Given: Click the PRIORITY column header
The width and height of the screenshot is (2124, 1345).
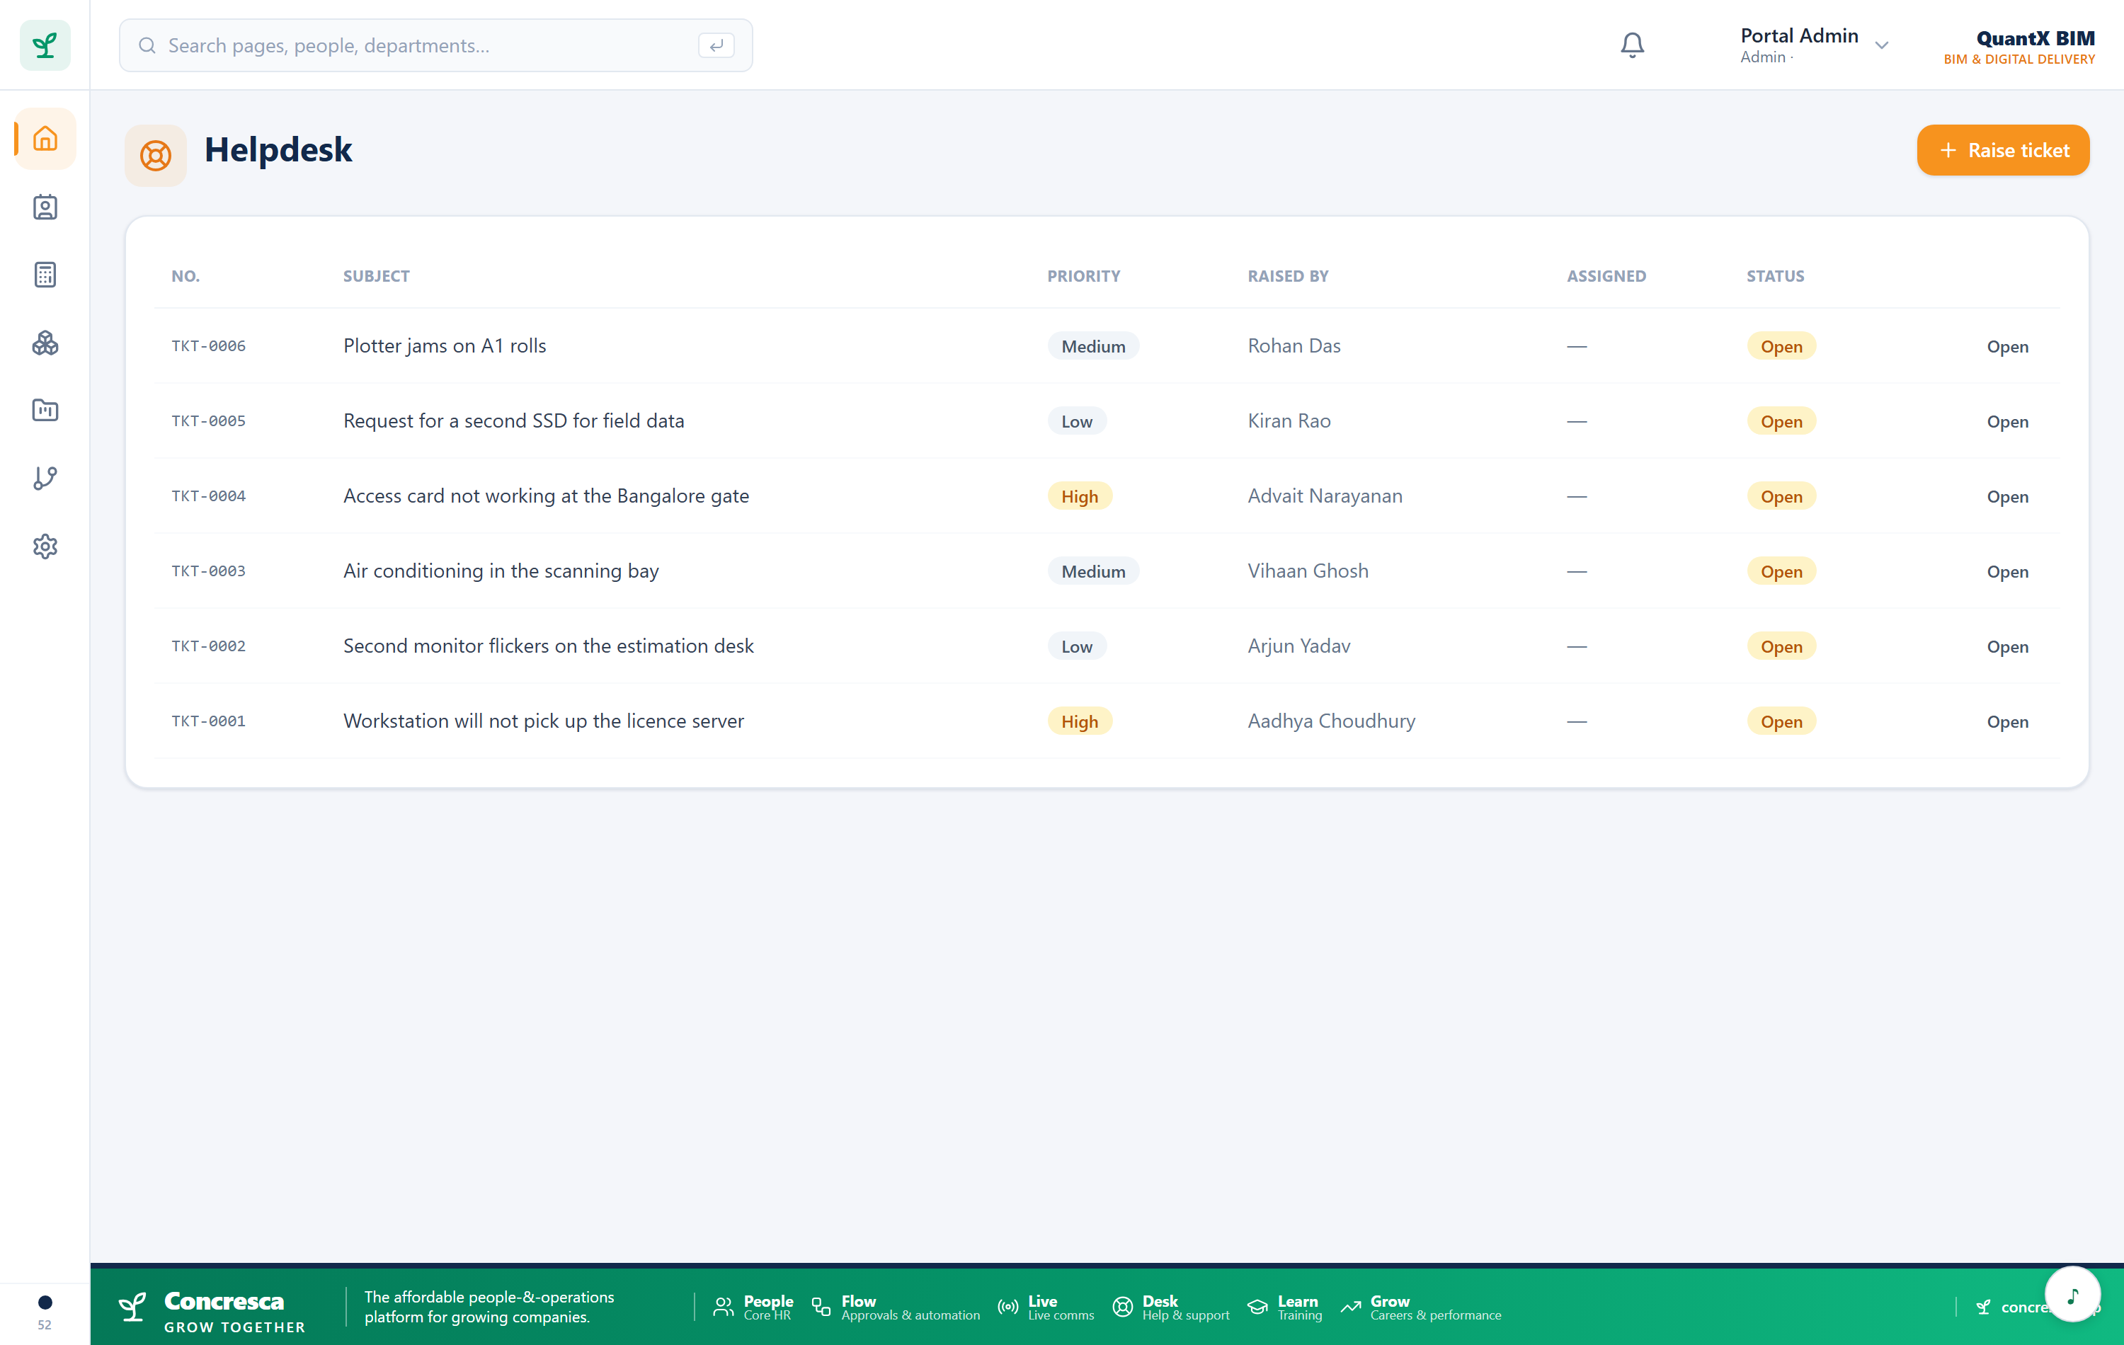Looking at the screenshot, I should (x=1083, y=276).
